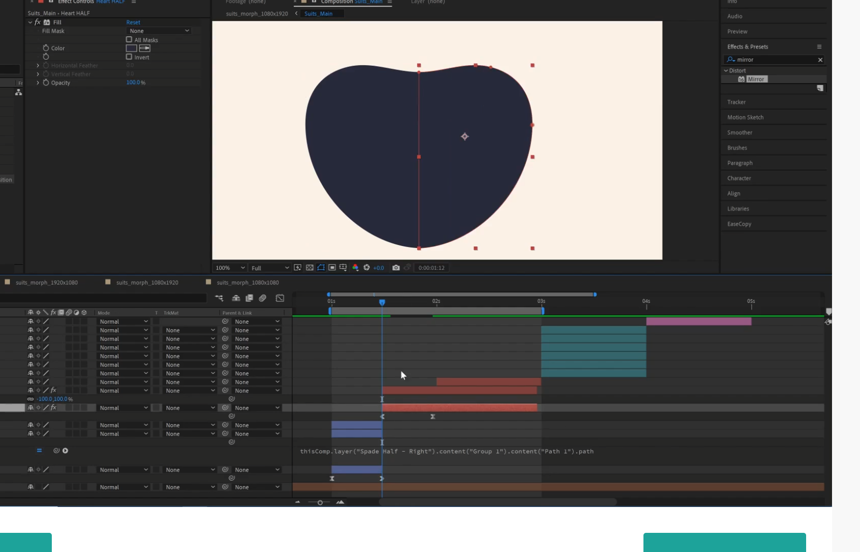Image resolution: width=860 pixels, height=552 pixels.
Task: Take a snapshot with the camera icon
Action: (x=396, y=268)
